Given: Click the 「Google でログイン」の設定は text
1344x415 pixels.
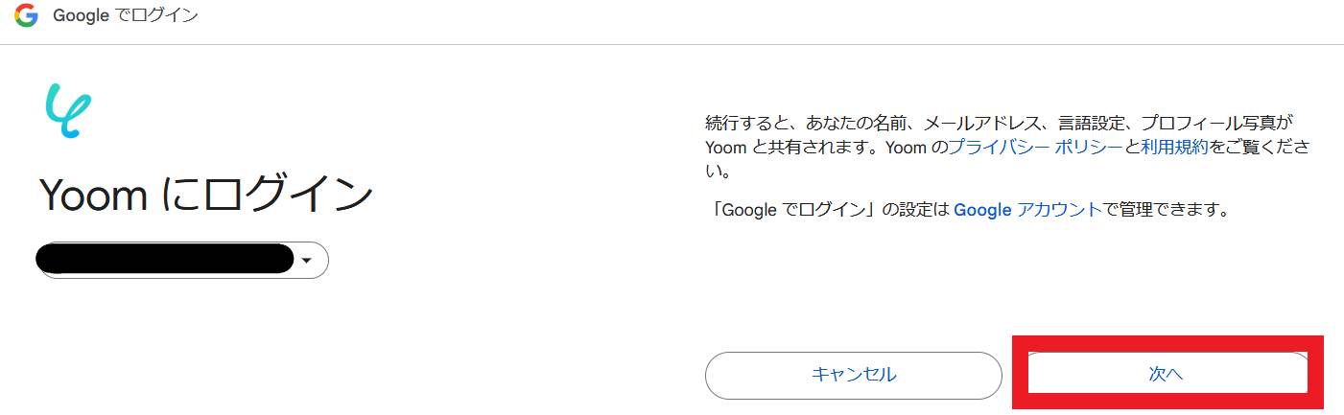Looking at the screenshot, I should point(828,209).
